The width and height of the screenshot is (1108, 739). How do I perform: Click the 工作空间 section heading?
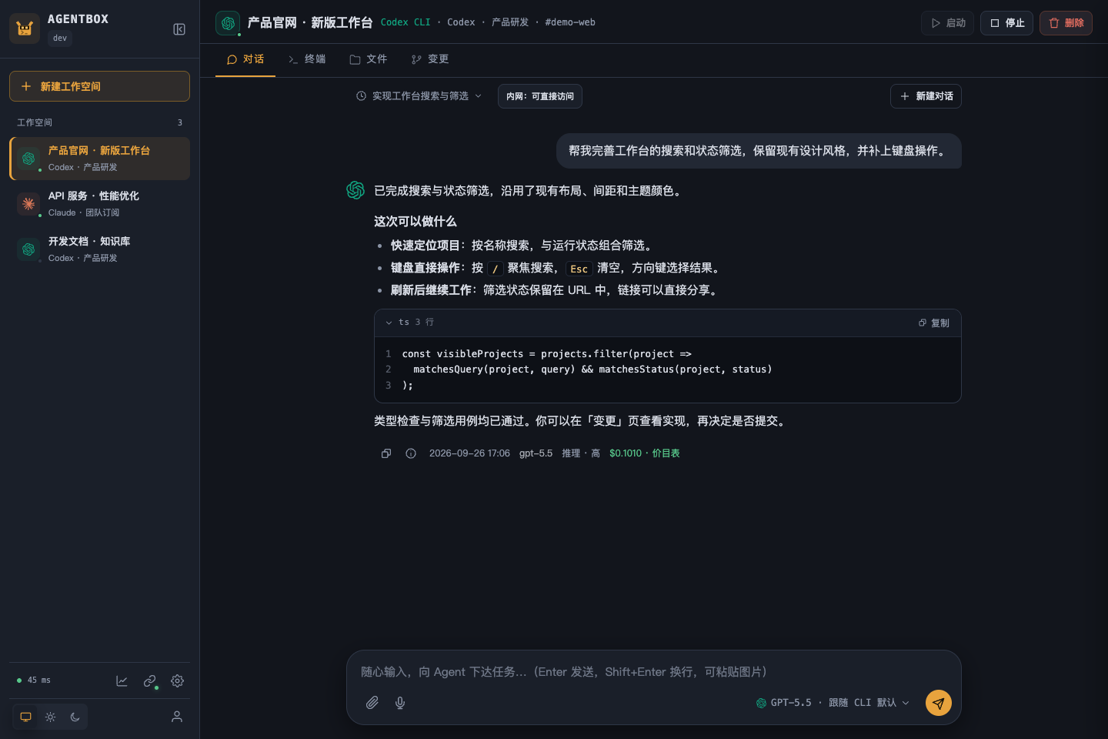coord(35,122)
